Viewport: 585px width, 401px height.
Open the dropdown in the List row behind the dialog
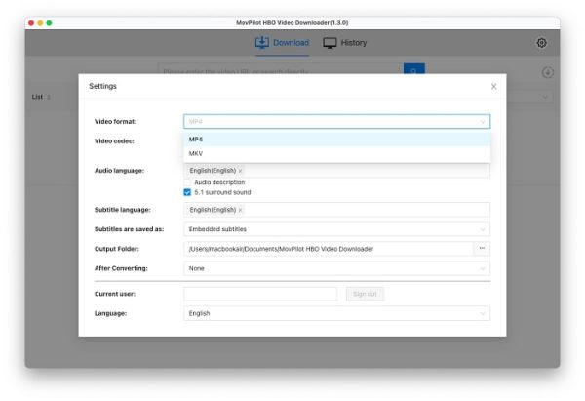(x=529, y=97)
